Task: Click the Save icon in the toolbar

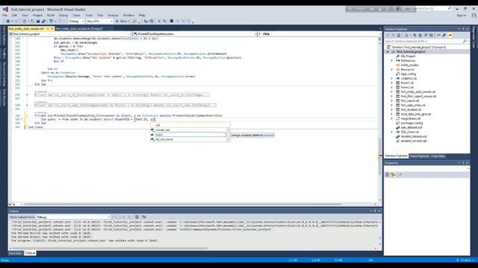Action: (x=38, y=22)
